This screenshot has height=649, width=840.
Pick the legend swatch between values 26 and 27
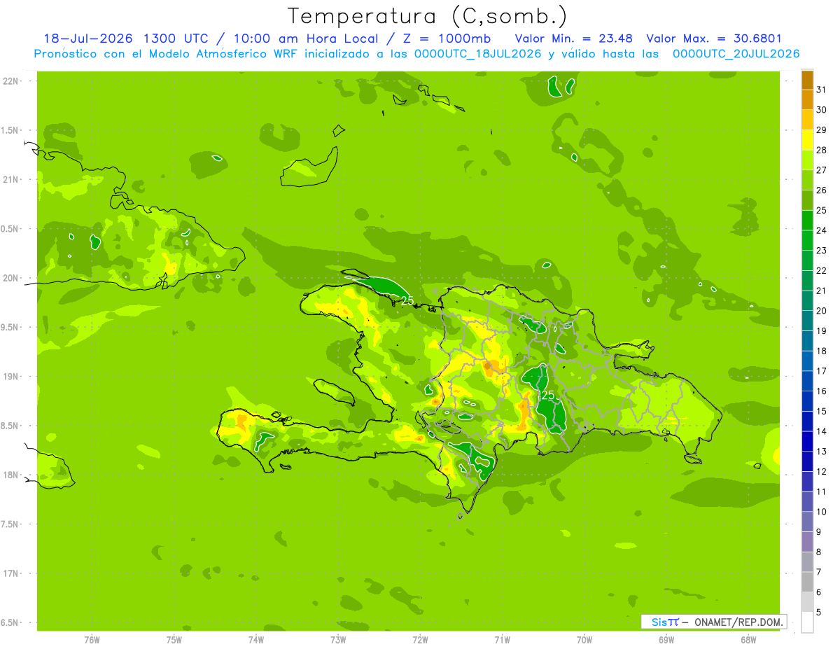tap(807, 180)
